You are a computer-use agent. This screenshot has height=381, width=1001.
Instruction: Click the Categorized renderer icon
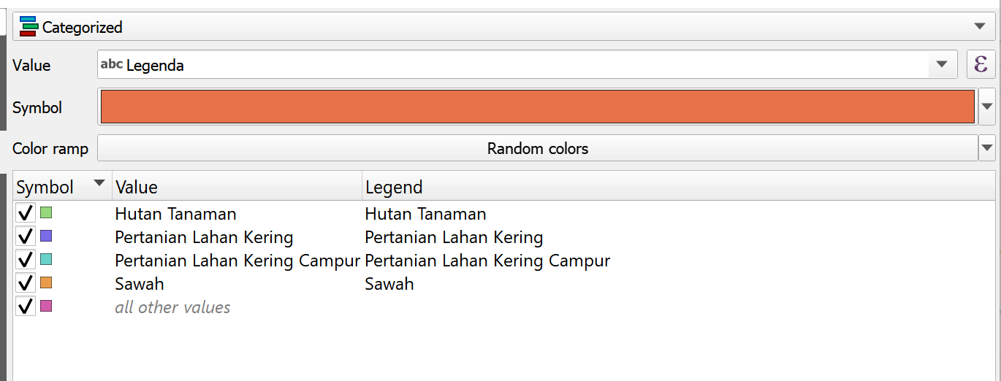pyautogui.click(x=28, y=27)
